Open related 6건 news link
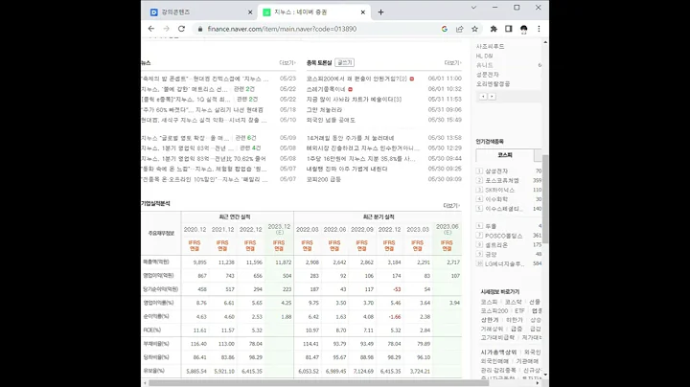This screenshot has height=387, width=690. coord(245,138)
